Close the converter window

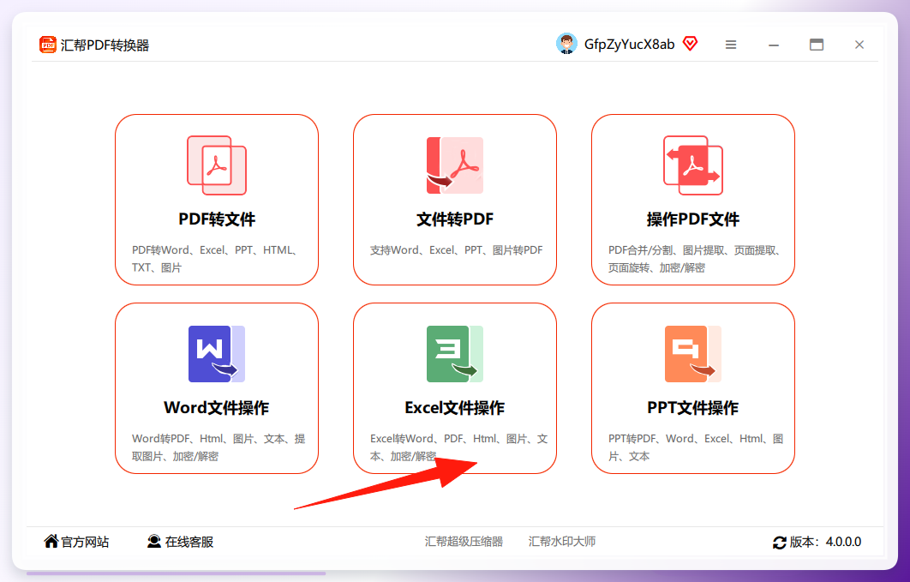coord(859,45)
